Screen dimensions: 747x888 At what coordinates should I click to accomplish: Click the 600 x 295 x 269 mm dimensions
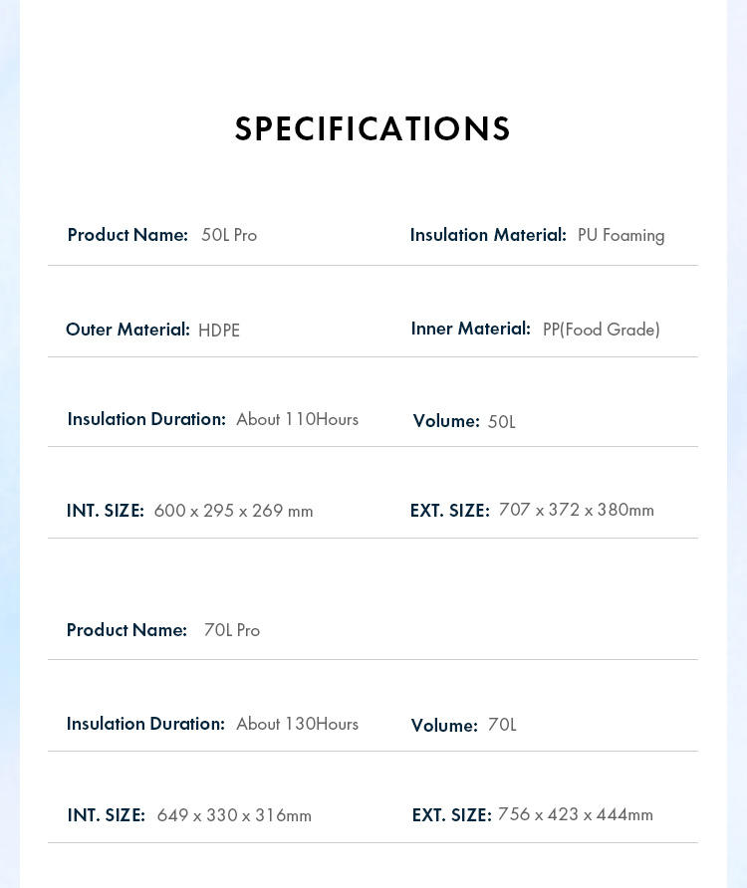233,511
